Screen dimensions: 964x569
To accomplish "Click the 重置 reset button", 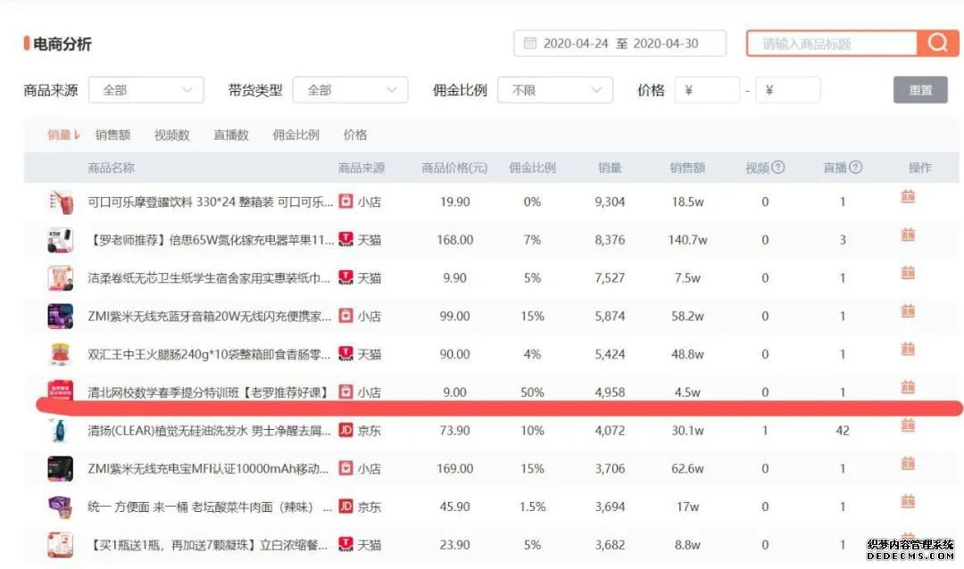I will [920, 90].
